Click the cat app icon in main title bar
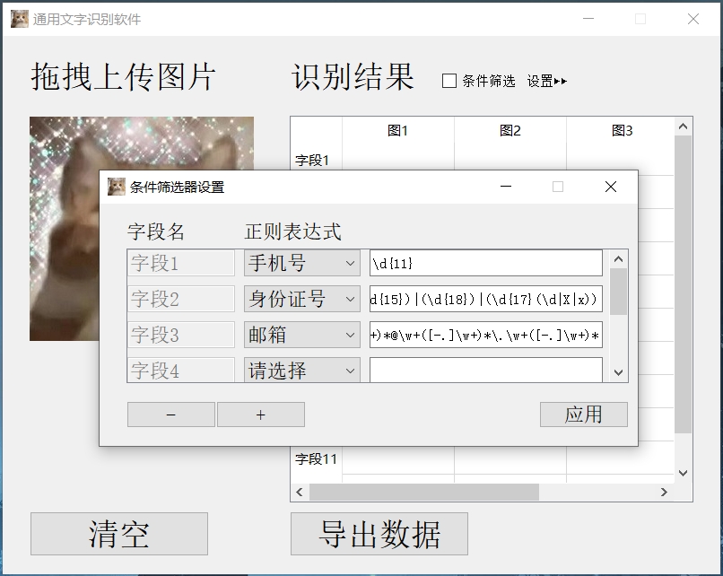Screen dimensions: 723x576 point(19,18)
